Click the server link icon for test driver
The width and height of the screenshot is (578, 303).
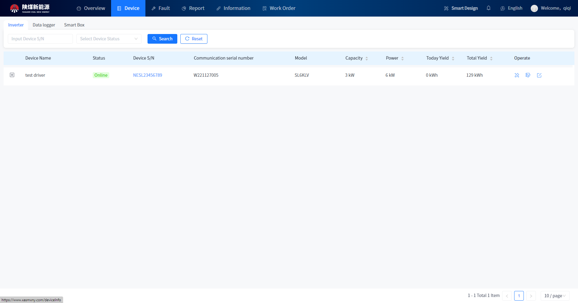528,75
